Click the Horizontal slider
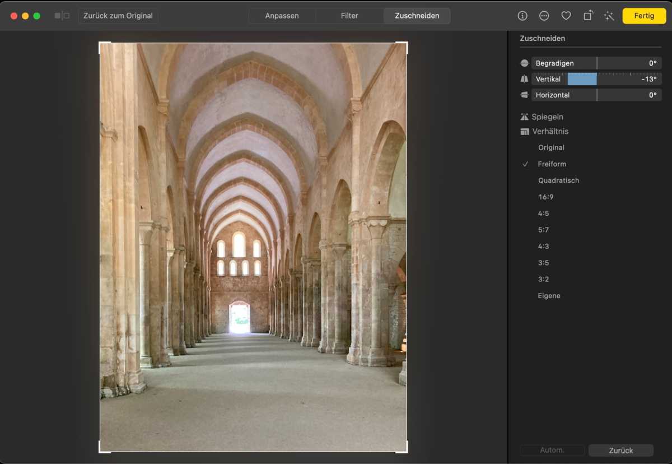Image resolution: width=672 pixels, height=464 pixels. [x=596, y=95]
